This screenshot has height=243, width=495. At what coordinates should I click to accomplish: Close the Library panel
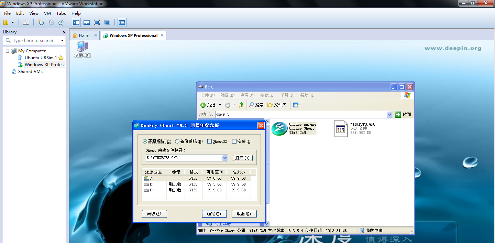point(64,32)
